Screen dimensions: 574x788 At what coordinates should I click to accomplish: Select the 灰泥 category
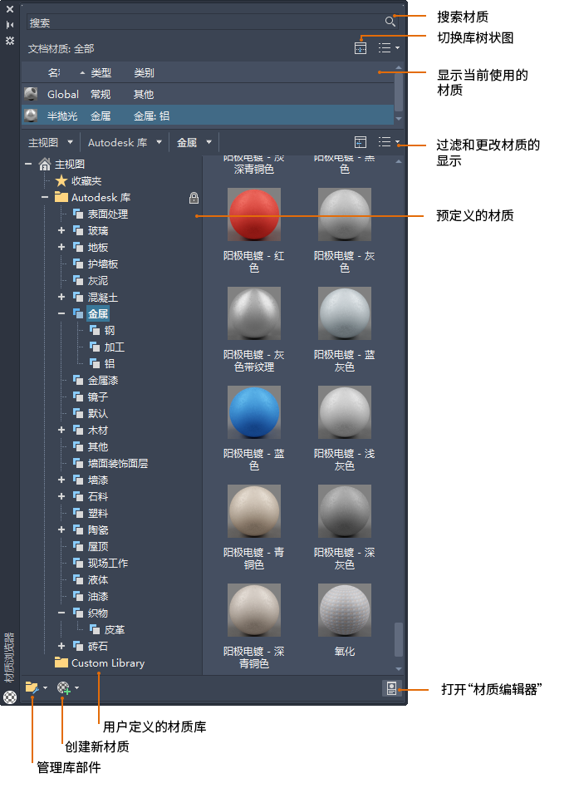[x=91, y=280]
